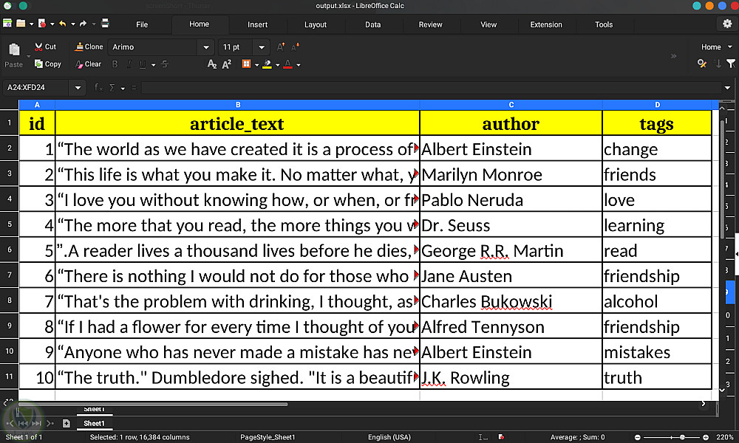Screen dimensions: 739x443
Task: Open the Sum function dropdown arrow
Action: tap(123, 88)
